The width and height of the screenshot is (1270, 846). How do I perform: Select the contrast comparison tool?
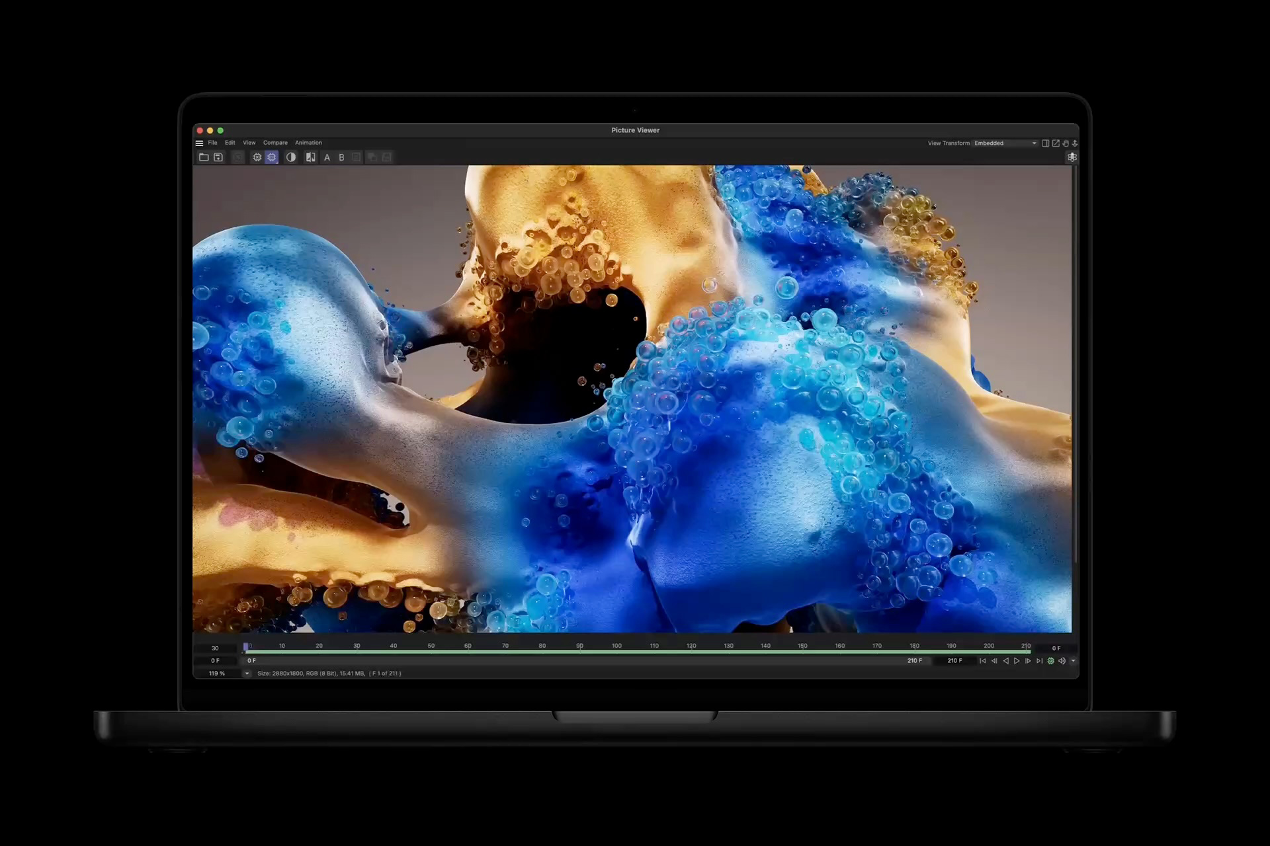pyautogui.click(x=291, y=157)
